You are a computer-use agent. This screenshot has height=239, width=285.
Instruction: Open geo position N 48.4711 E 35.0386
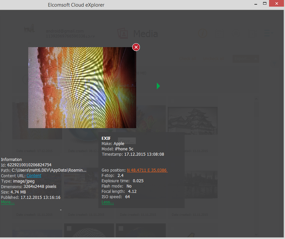click(147, 170)
